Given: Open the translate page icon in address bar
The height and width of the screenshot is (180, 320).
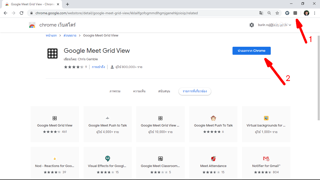Looking at the screenshot, I should point(261,13).
